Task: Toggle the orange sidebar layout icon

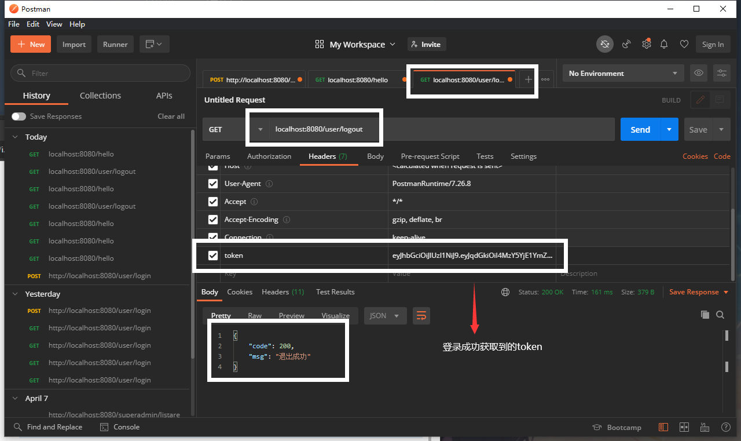Action: point(663,427)
